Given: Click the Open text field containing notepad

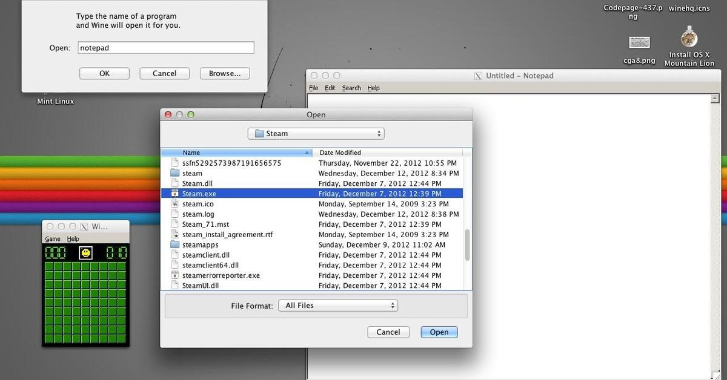Looking at the screenshot, I should pos(165,47).
